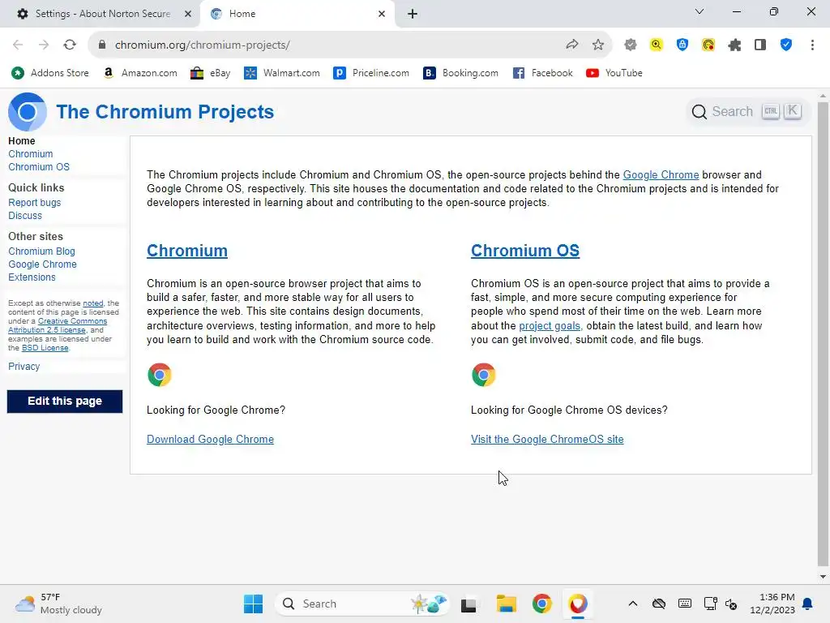Open Norton browser icon in taskbar
The width and height of the screenshot is (830, 623).
coord(578,604)
